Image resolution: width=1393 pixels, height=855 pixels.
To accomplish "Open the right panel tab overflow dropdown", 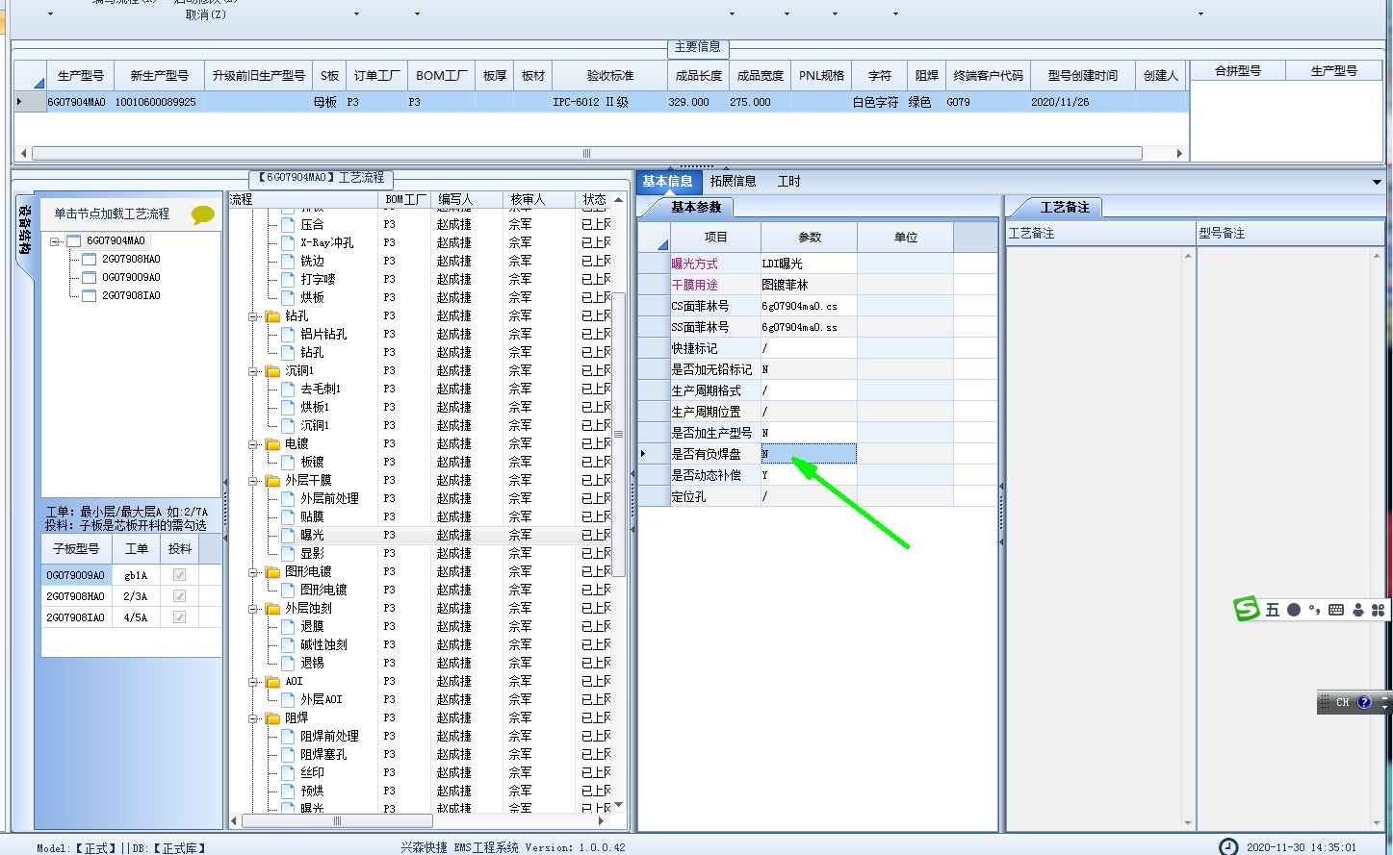I will (1377, 182).
